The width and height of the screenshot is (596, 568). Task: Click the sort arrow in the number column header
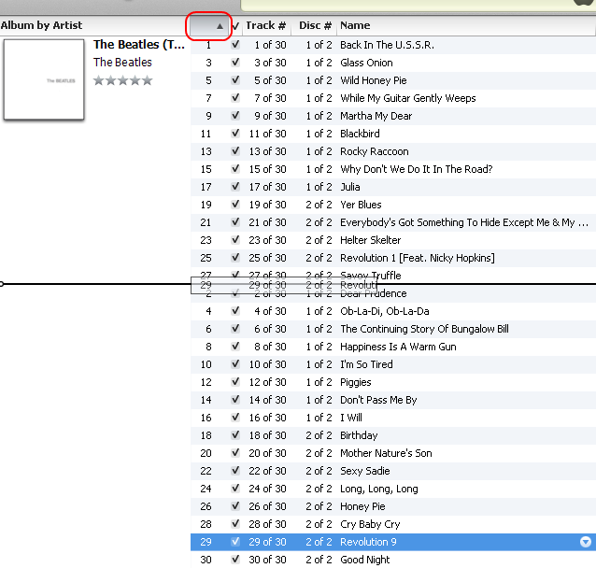click(220, 26)
